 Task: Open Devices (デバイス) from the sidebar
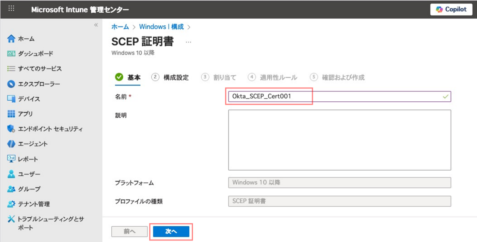(12, 99)
